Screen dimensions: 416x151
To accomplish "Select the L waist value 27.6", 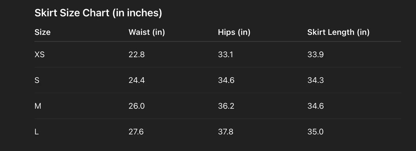I will point(136,132).
